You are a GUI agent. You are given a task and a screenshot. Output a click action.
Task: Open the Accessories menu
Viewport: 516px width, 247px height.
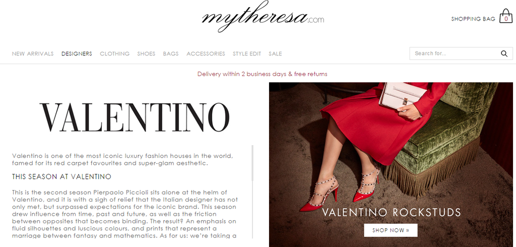(x=206, y=53)
